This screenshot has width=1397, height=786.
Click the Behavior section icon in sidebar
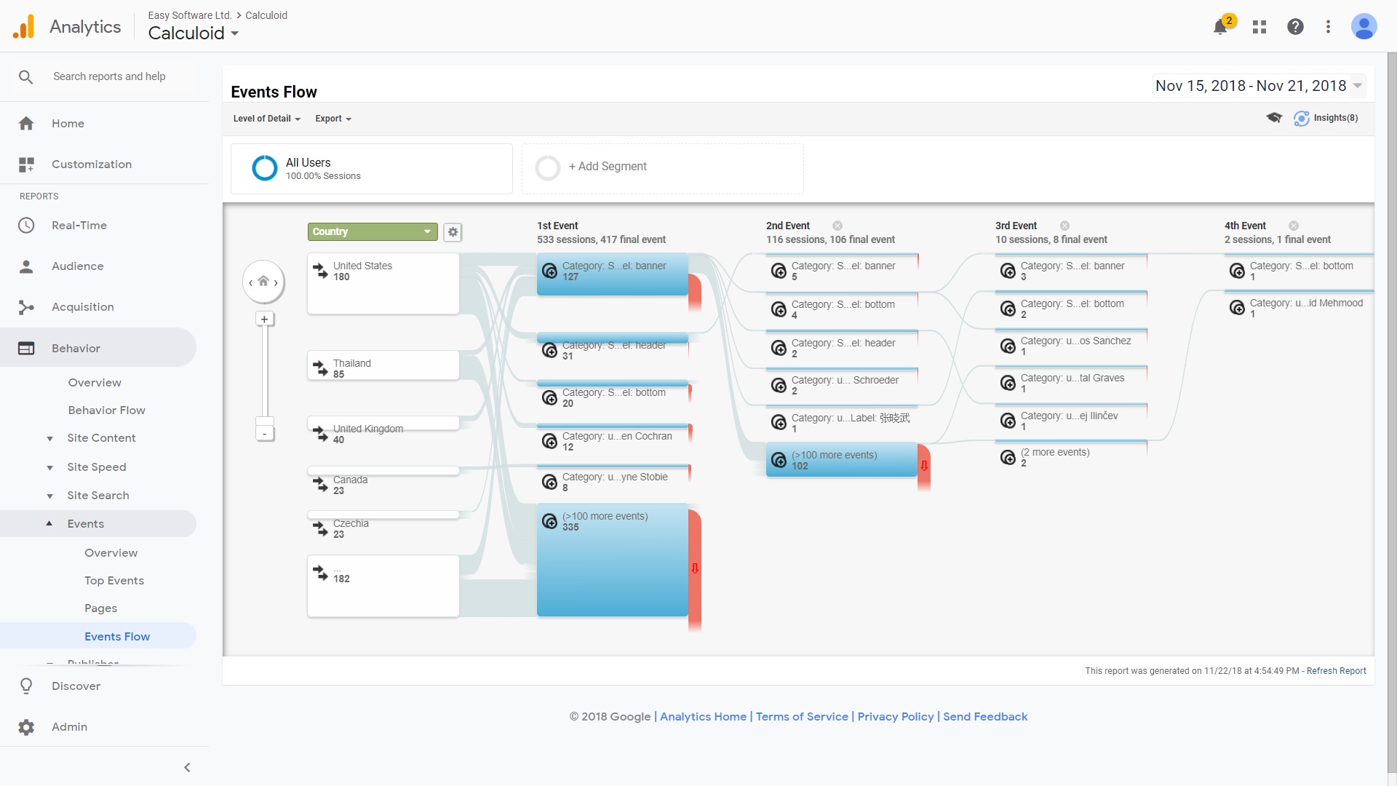pos(26,347)
